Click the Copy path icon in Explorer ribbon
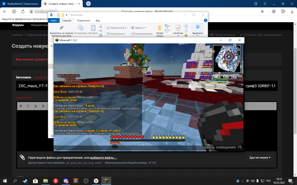The image size is (297, 185). [101, 31]
